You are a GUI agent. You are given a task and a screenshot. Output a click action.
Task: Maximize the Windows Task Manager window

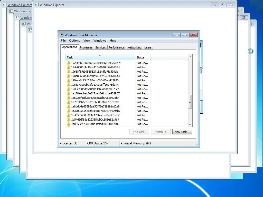pyautogui.click(x=185, y=35)
